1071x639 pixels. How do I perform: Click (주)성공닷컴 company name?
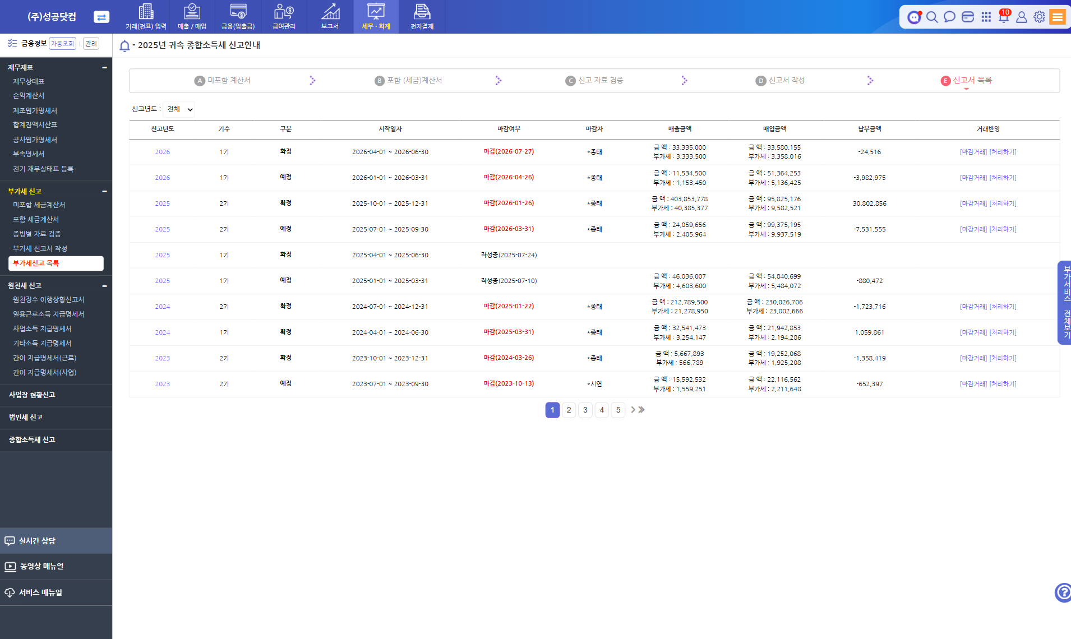point(52,17)
